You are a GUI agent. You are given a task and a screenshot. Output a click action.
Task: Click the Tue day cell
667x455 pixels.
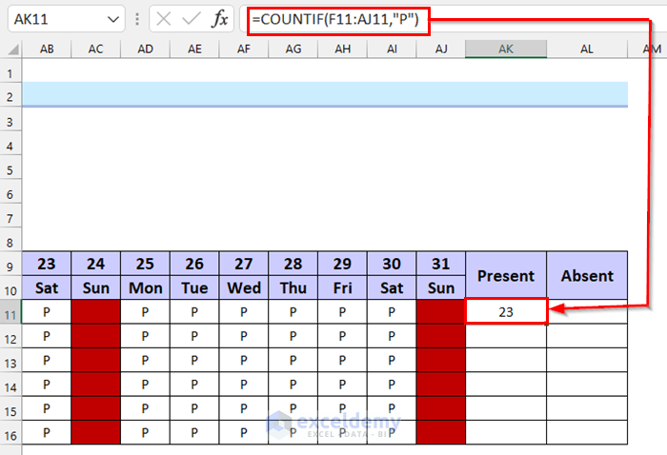click(x=194, y=287)
